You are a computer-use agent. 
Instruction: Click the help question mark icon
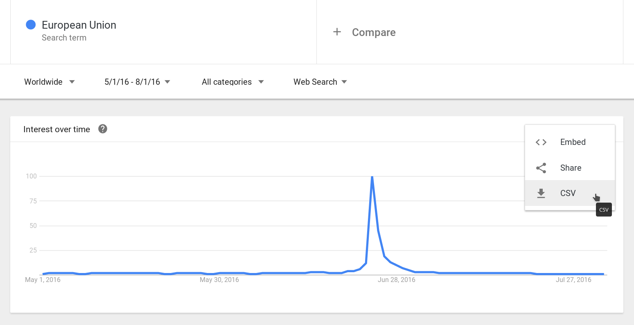coord(103,129)
